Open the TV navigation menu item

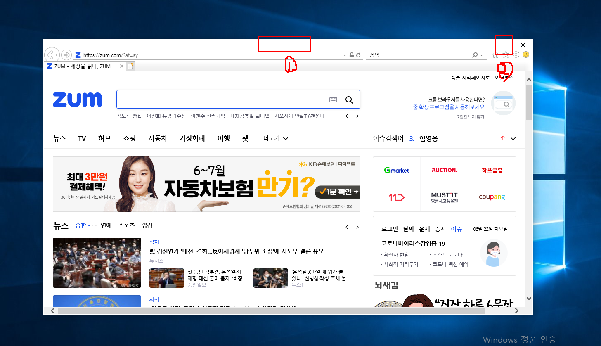point(82,138)
